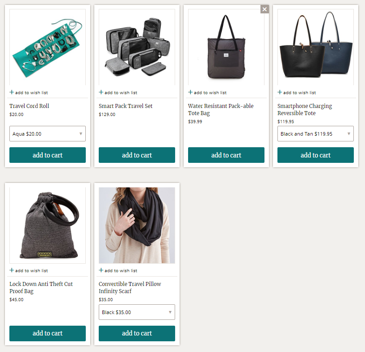
Task: Click the plus icon for Water Resistant Tote wish list
Action: click(x=190, y=92)
